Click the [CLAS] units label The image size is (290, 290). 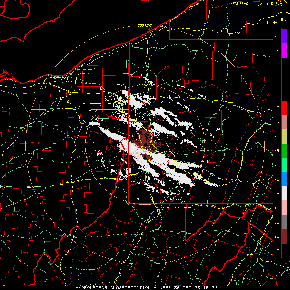[272, 23]
